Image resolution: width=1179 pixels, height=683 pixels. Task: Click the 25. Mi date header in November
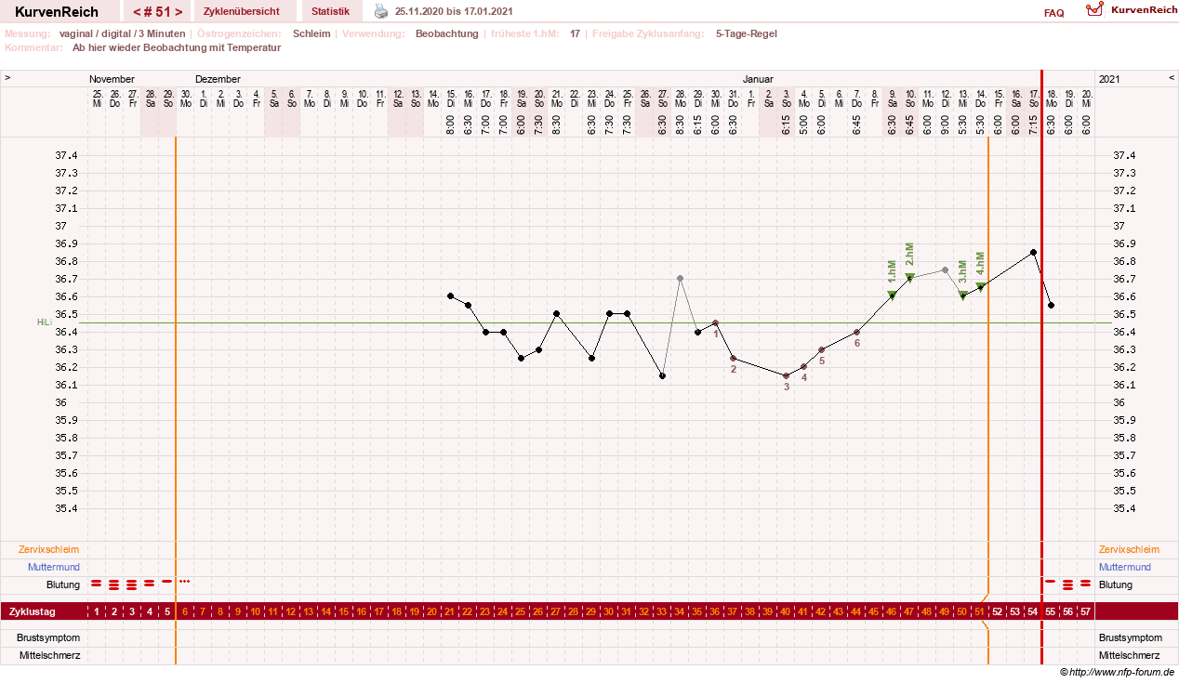pos(97,98)
